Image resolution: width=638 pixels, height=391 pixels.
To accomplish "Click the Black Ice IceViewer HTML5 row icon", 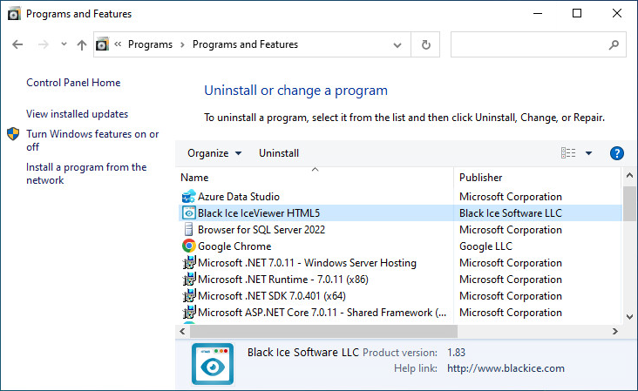I will pos(188,213).
